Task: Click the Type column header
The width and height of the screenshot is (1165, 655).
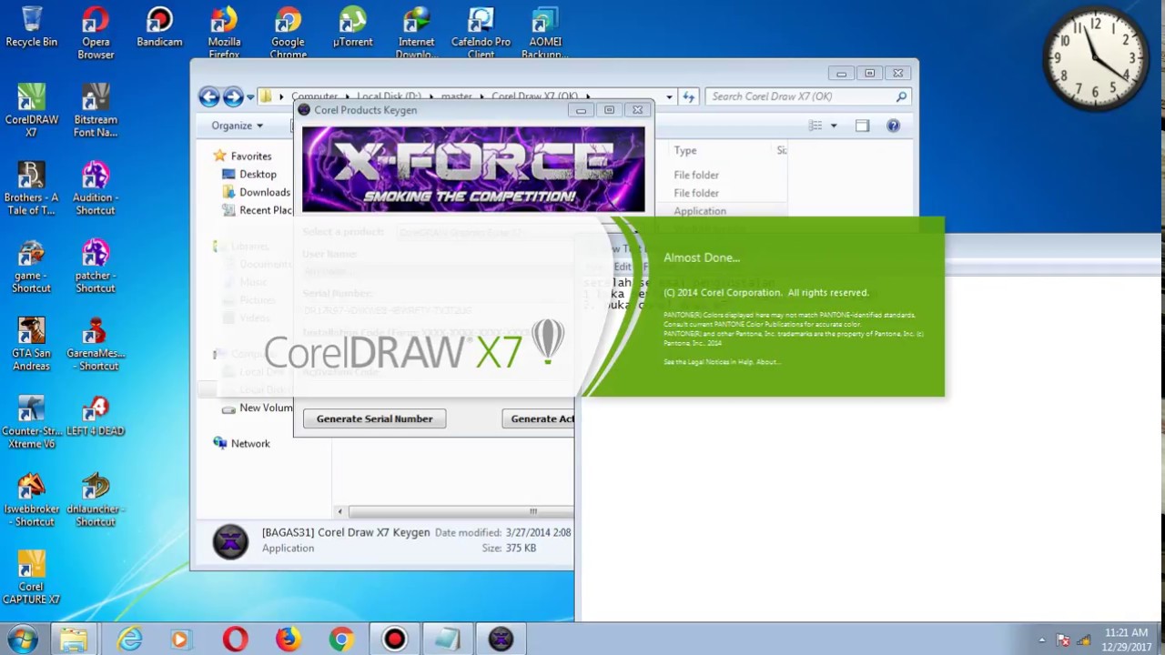Action: point(685,150)
